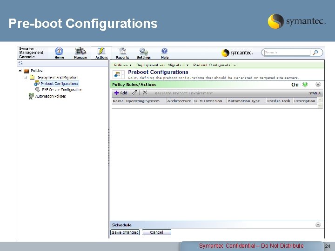The height and width of the screenshot is (251, 335).
Task: Click the Save changes button
Action: click(x=125, y=232)
